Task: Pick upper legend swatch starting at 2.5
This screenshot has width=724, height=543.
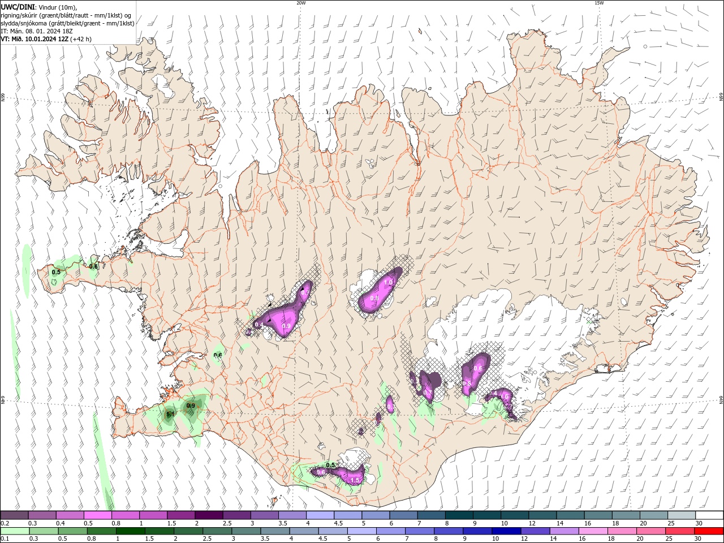Action: pyautogui.click(x=236, y=515)
